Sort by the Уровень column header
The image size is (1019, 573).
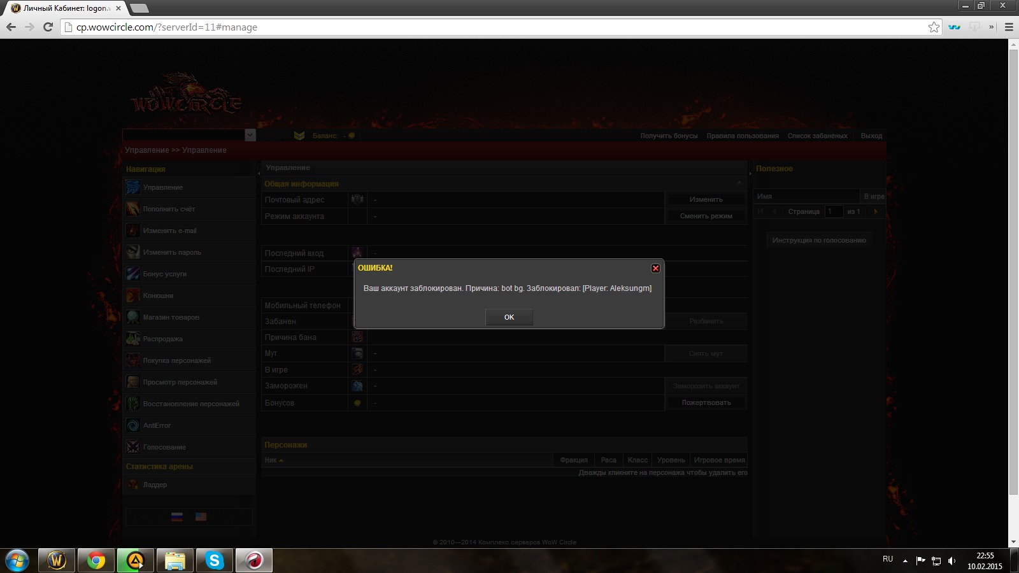671,460
